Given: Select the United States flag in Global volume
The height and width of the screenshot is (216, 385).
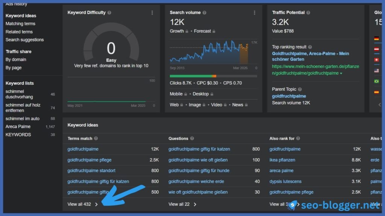Looking at the screenshot, I should (376, 70).
